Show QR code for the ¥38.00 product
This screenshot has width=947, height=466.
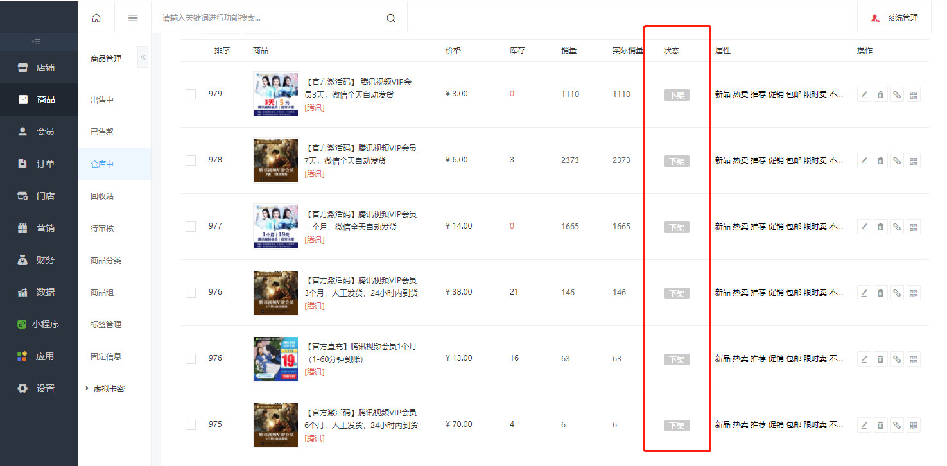914,293
